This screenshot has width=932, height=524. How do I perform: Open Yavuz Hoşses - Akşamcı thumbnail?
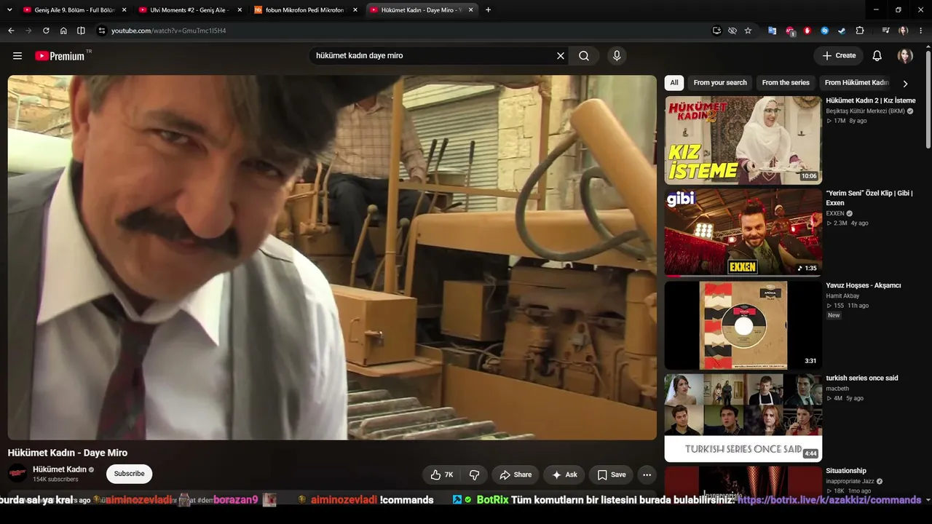click(743, 325)
